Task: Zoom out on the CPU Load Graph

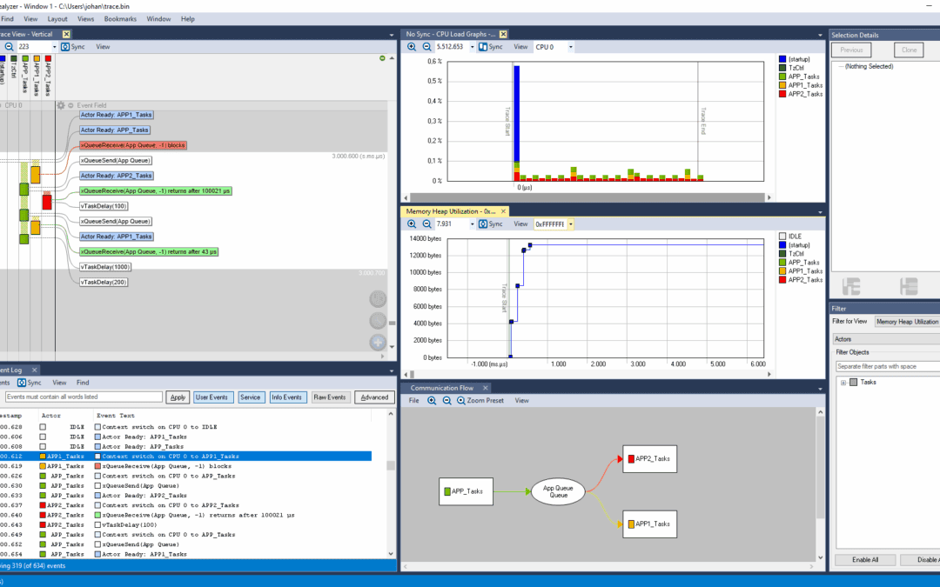Action: pos(426,47)
